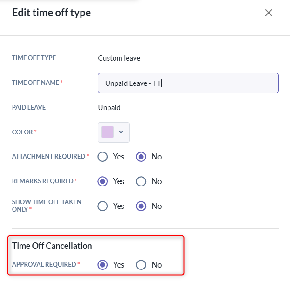Set cancellation Approval Required to No
The height and width of the screenshot is (283, 290).
pyautogui.click(x=141, y=265)
